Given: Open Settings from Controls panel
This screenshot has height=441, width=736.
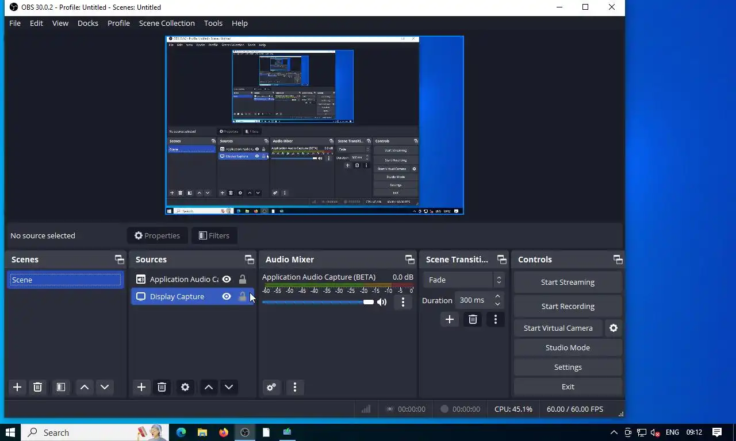Looking at the screenshot, I should pos(568,367).
